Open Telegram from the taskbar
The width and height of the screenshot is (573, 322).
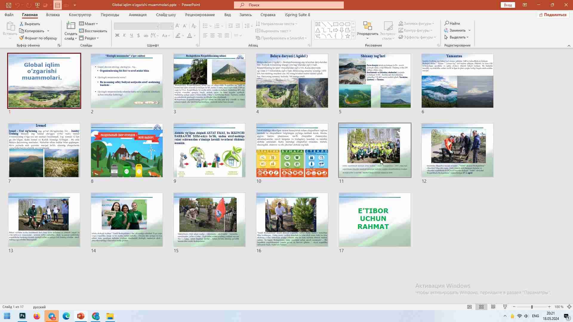point(52,316)
